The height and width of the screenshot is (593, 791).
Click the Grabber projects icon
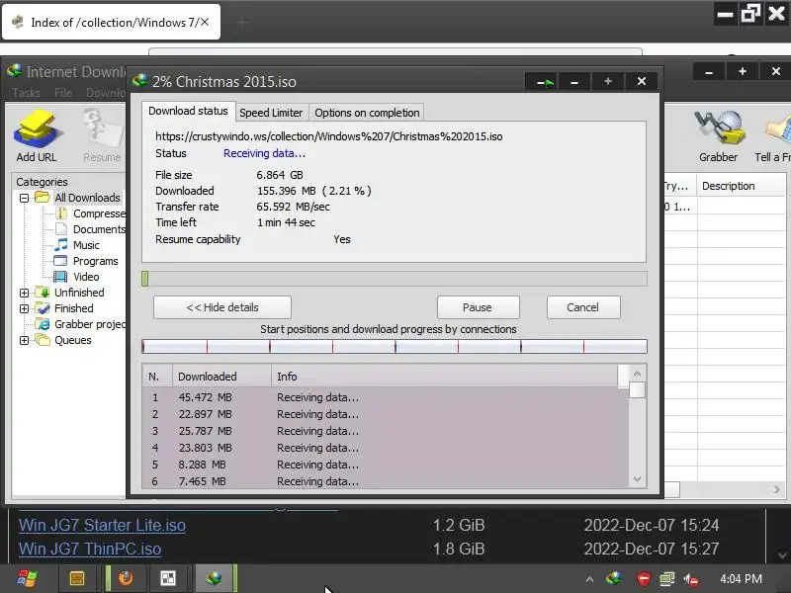pyautogui.click(x=43, y=324)
